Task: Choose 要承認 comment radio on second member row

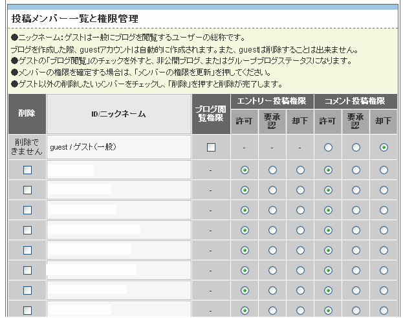Action: (x=356, y=190)
